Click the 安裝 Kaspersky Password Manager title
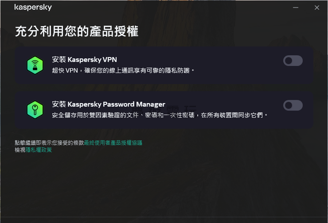Image resolution: width=328 pixels, height=223 pixels. (x=109, y=104)
